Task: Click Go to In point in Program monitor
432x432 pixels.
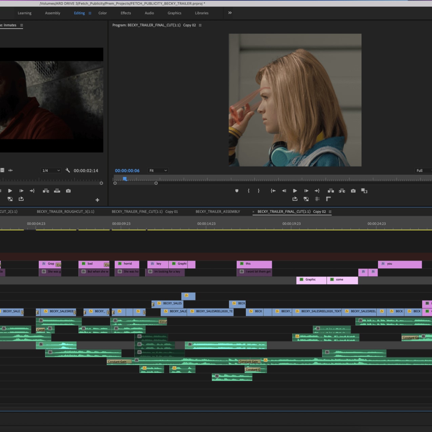Action: (273, 191)
